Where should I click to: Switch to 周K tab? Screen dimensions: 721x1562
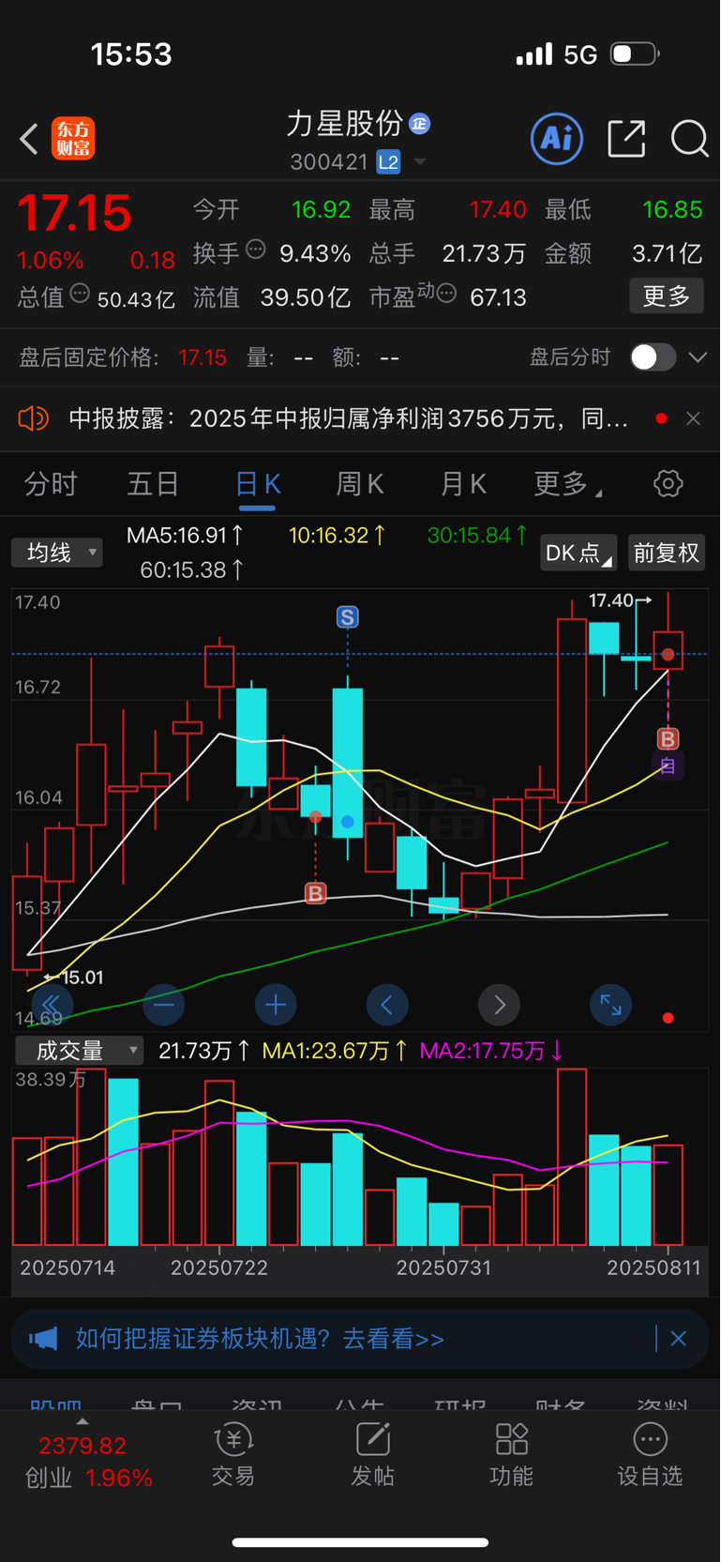(x=360, y=484)
